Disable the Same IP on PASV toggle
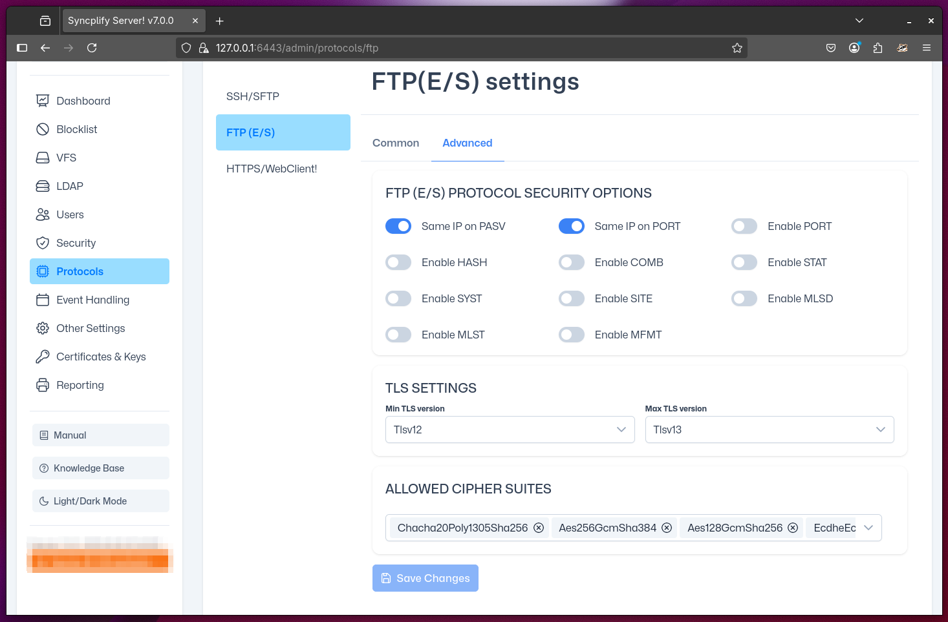This screenshot has height=622, width=948. (x=398, y=226)
